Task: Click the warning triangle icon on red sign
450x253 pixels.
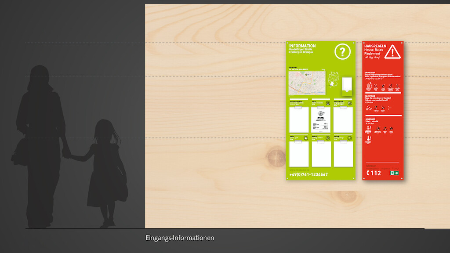Action: point(392,51)
